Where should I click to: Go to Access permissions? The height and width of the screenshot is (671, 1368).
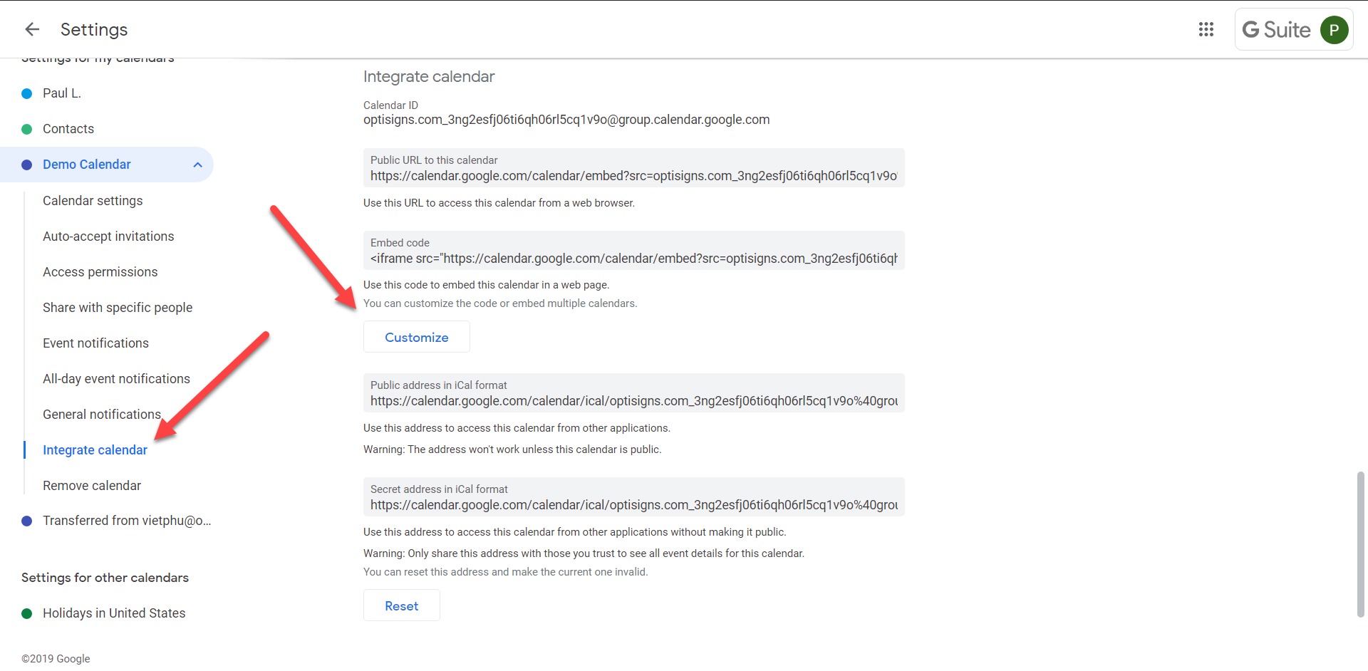pyautogui.click(x=100, y=272)
